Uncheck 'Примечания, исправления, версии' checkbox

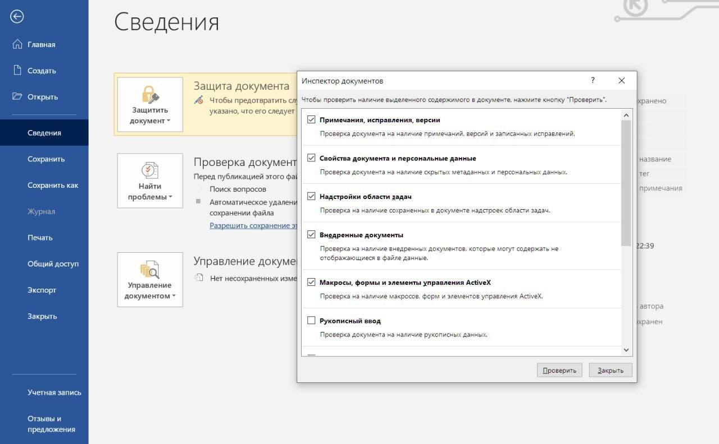coord(311,120)
